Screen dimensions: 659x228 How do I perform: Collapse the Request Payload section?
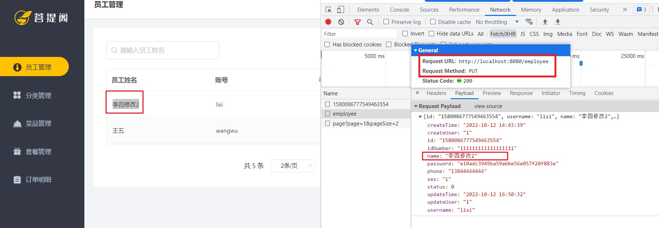click(416, 106)
